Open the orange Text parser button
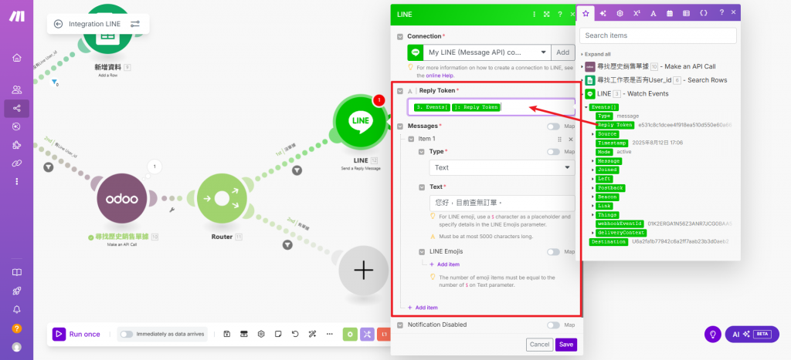Image resolution: width=791 pixels, height=360 pixels. click(x=383, y=334)
